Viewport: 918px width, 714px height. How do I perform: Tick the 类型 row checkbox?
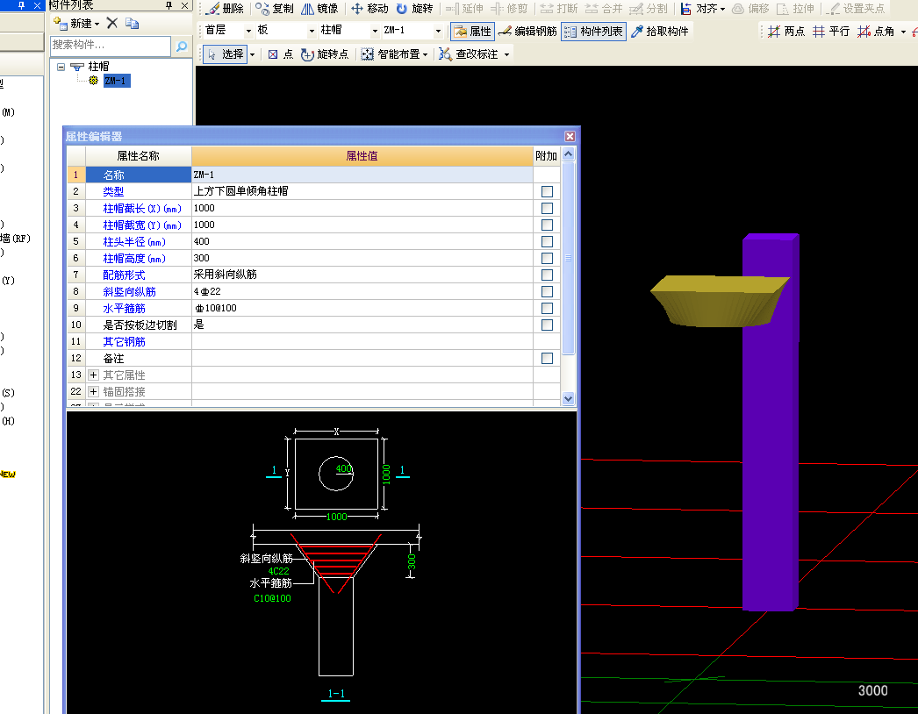[x=547, y=191]
